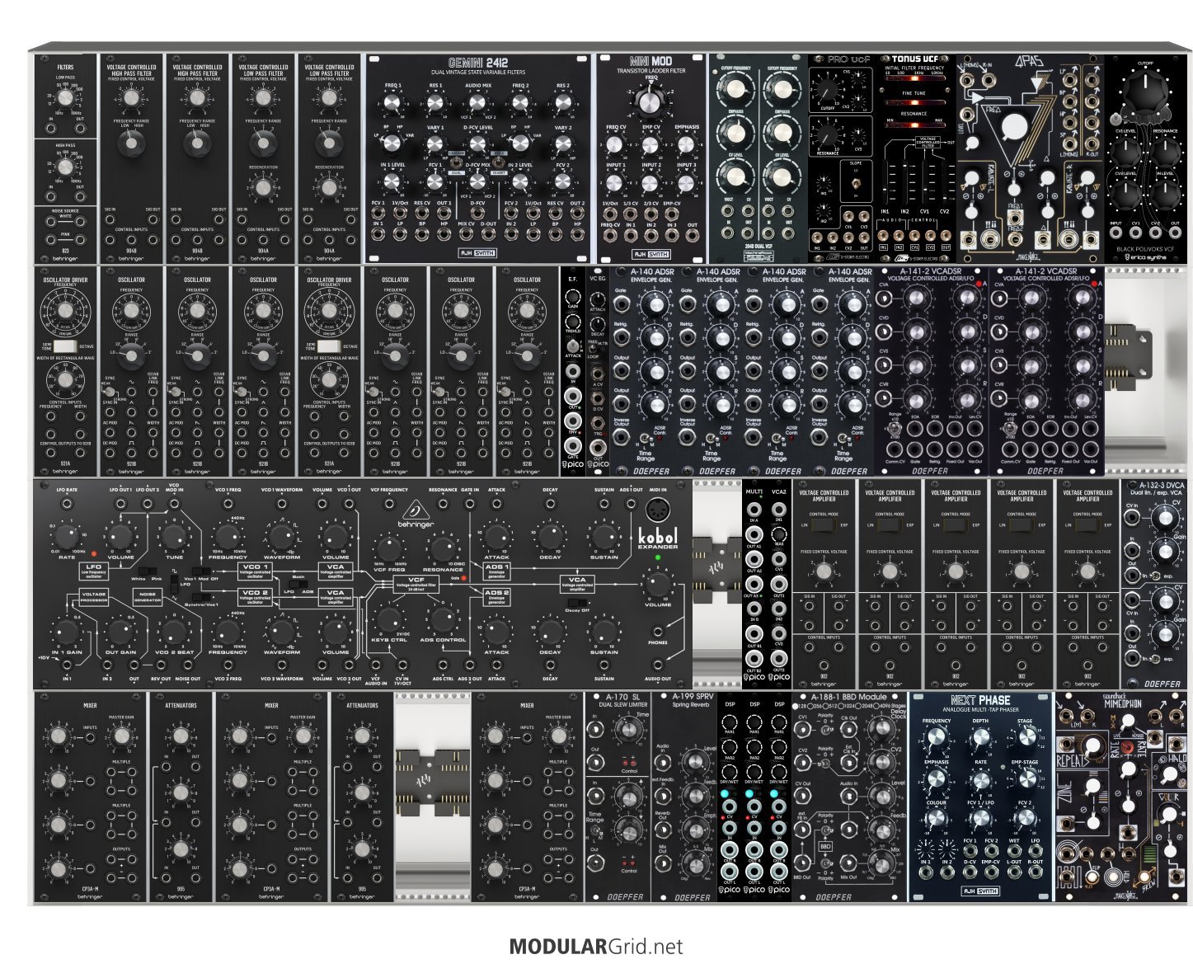Click the BBD box on A-188-1 module

tap(825, 847)
